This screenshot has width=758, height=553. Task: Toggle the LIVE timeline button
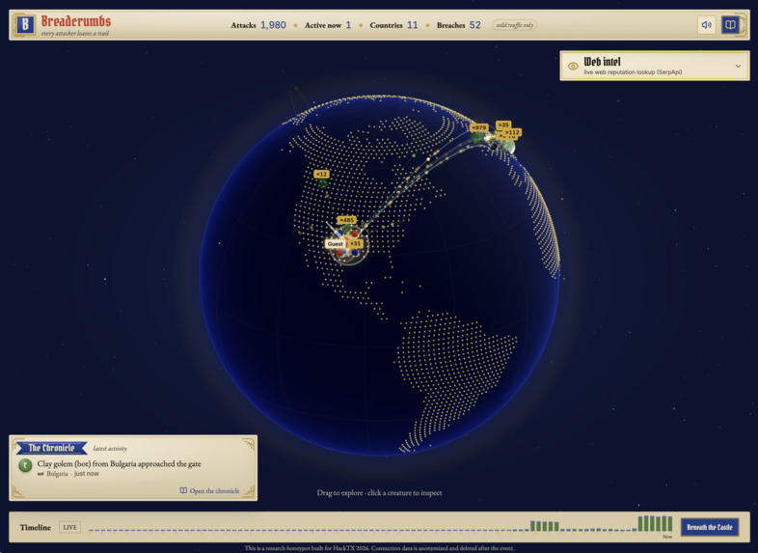pyautogui.click(x=69, y=527)
